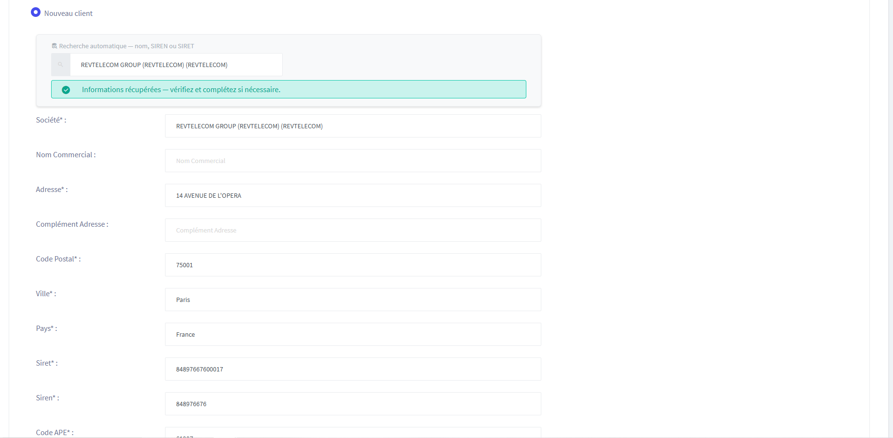The height and width of the screenshot is (438, 893).
Task: Focus the Complément Adresse input field
Action: click(353, 230)
